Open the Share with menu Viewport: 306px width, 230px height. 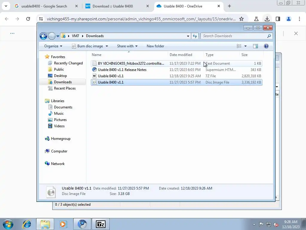click(127, 46)
